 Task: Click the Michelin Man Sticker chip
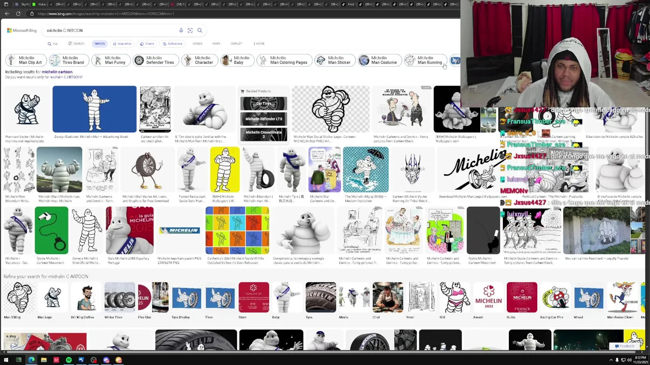334,60
